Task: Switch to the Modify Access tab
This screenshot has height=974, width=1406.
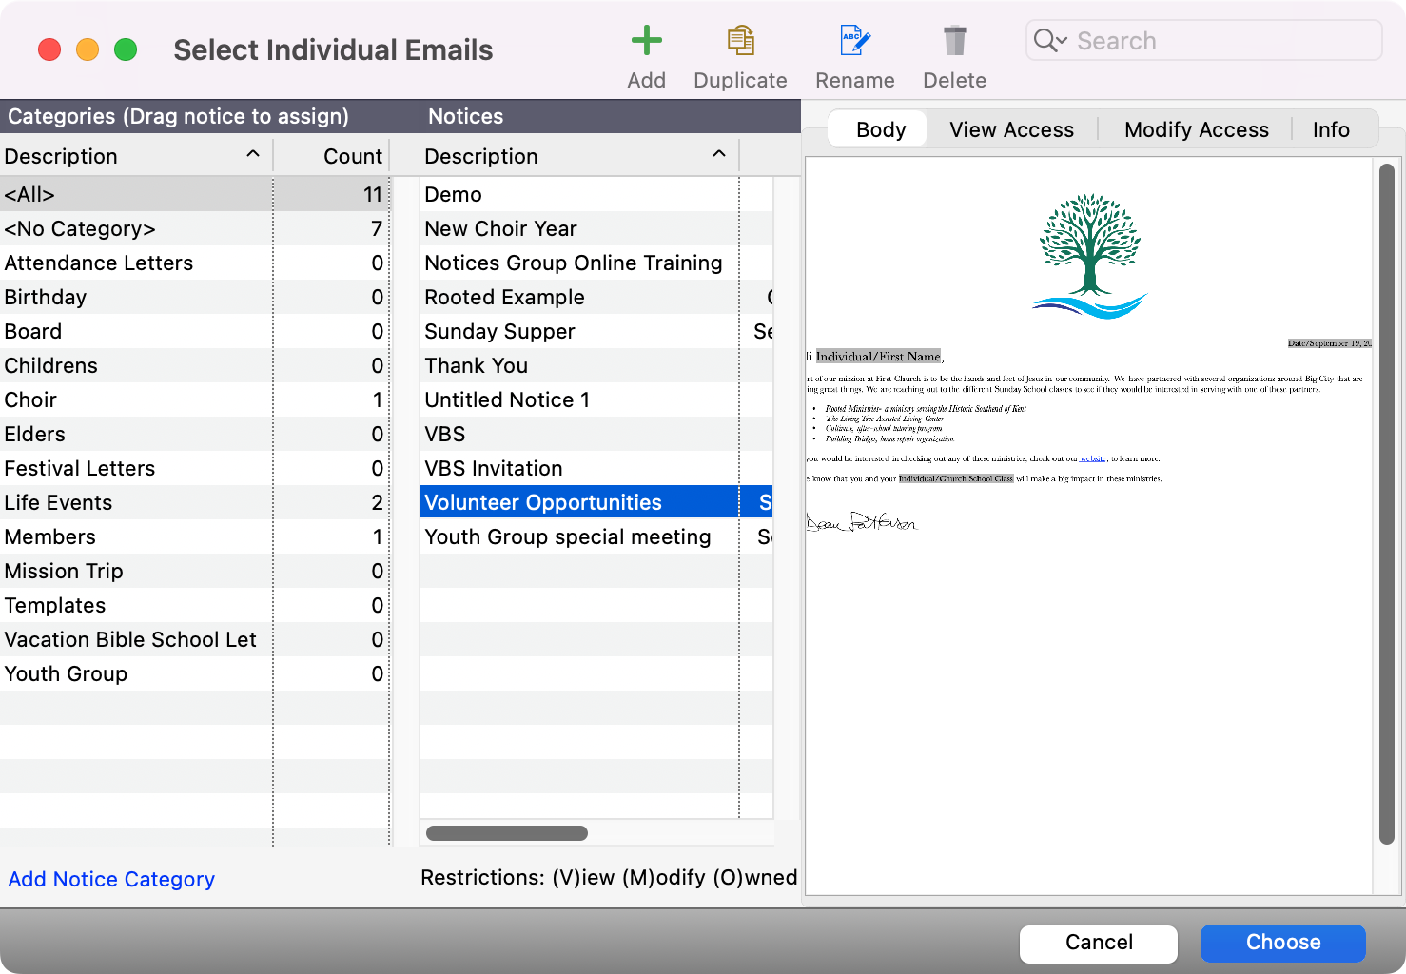Action: [x=1196, y=129]
